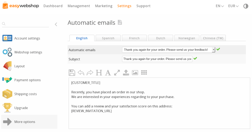The image size is (252, 132).
Task: Collapse the sidebar with the chevron
Action: (x=56, y=24)
